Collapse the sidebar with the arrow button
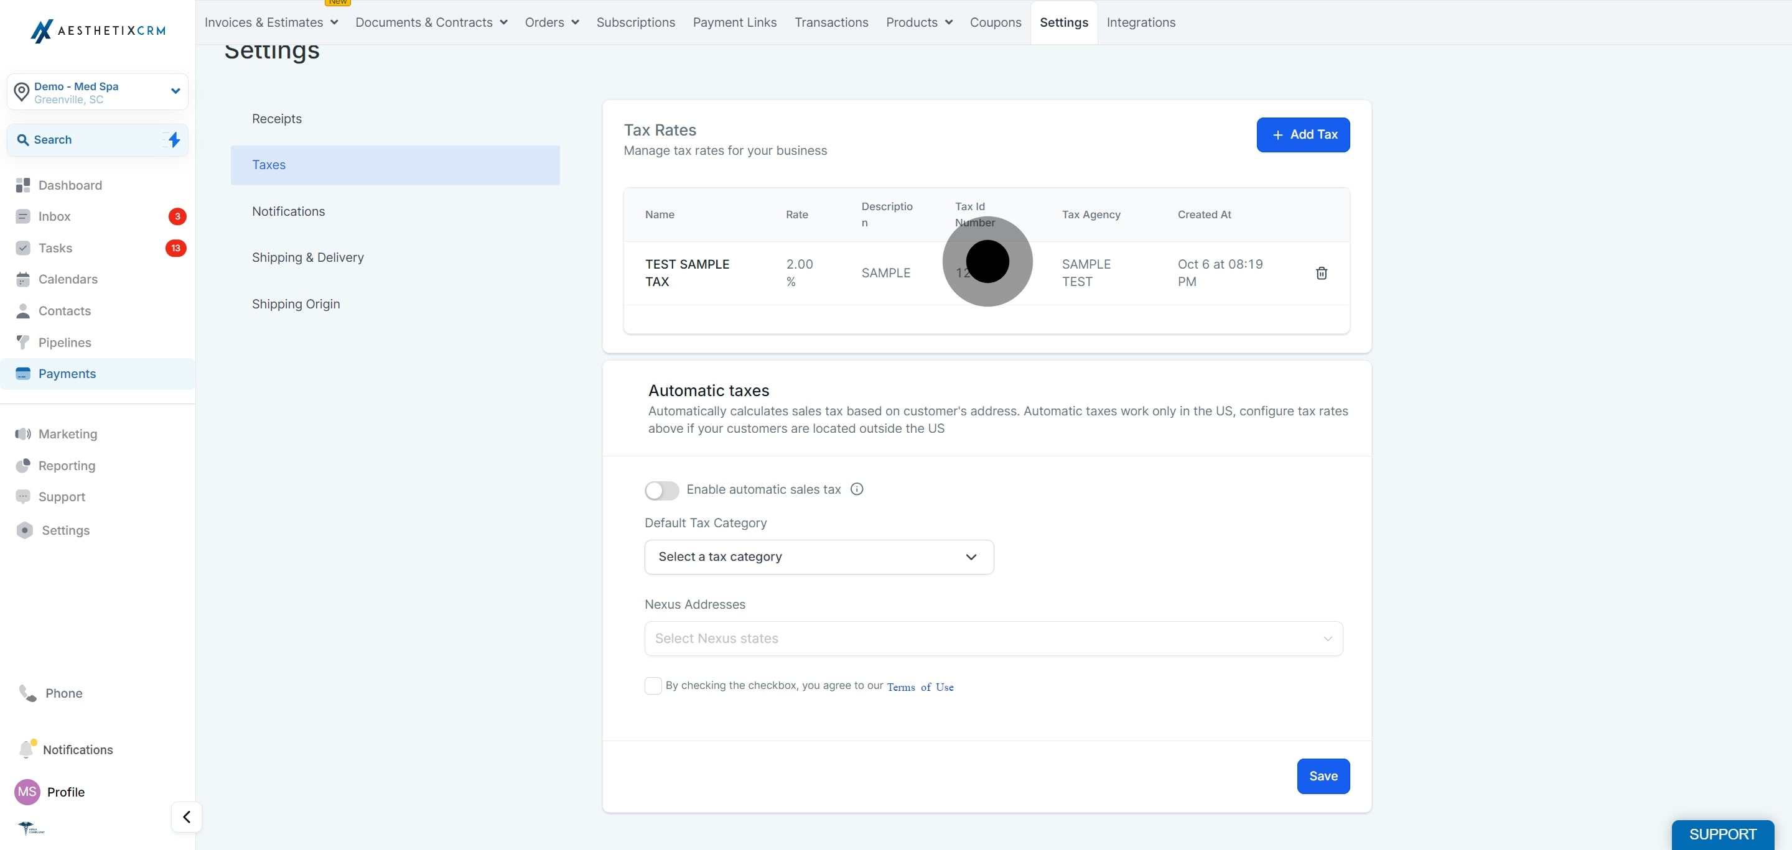 click(187, 816)
